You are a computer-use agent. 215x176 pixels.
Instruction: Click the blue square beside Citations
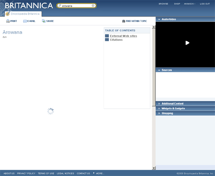[x=107, y=39]
